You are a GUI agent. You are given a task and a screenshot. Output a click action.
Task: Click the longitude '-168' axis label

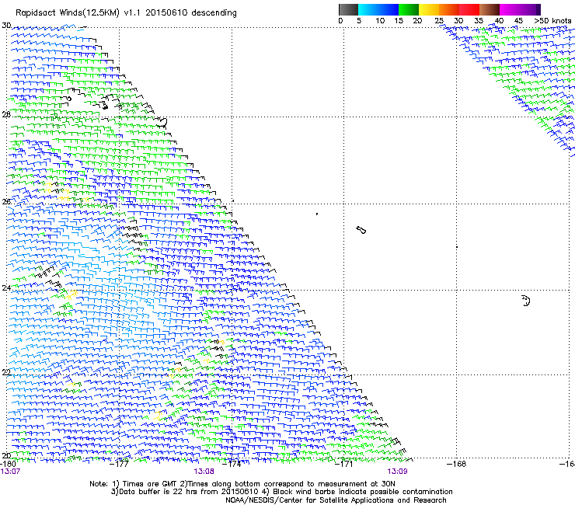pyautogui.click(x=457, y=464)
